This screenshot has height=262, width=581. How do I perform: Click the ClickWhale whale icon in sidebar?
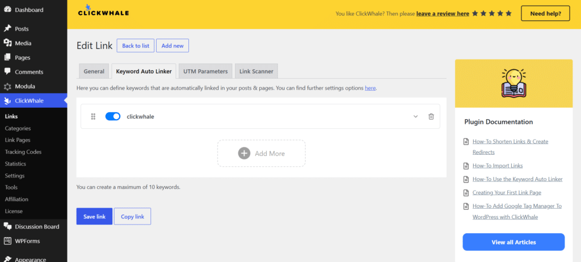coord(7,100)
